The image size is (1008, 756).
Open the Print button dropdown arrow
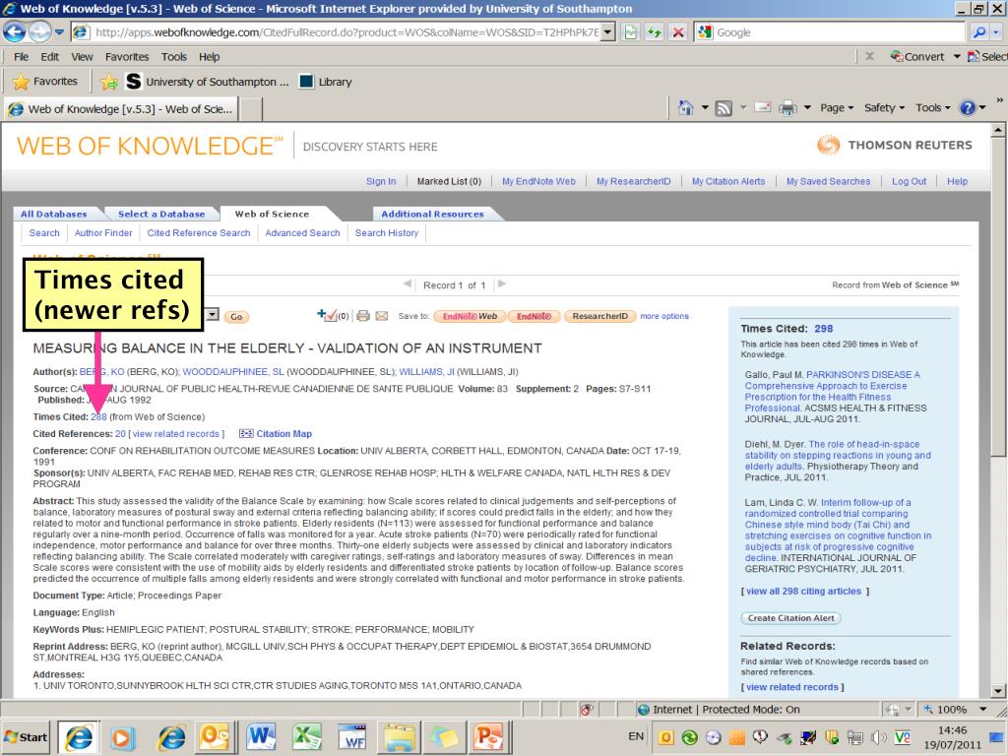pos(807,108)
